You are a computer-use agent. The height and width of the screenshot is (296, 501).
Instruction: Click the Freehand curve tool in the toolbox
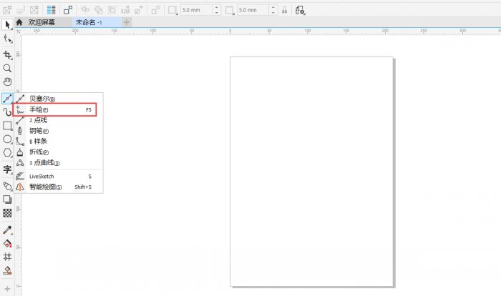pyautogui.click(x=7, y=99)
